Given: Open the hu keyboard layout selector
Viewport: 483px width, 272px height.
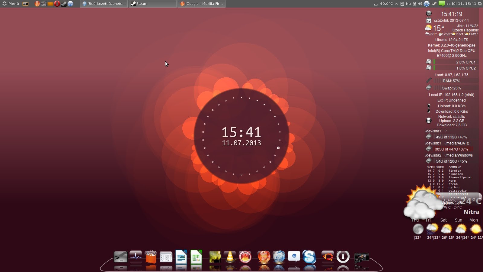Looking at the screenshot, I should point(408,4).
